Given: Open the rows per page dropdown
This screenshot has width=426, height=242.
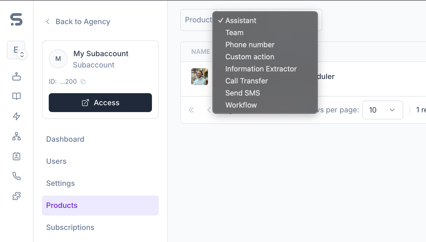Looking at the screenshot, I should click(x=383, y=110).
